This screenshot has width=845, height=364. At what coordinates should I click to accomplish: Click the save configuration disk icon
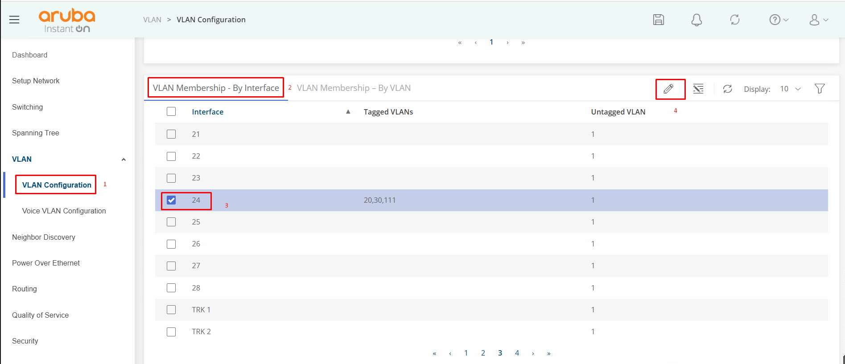658,20
